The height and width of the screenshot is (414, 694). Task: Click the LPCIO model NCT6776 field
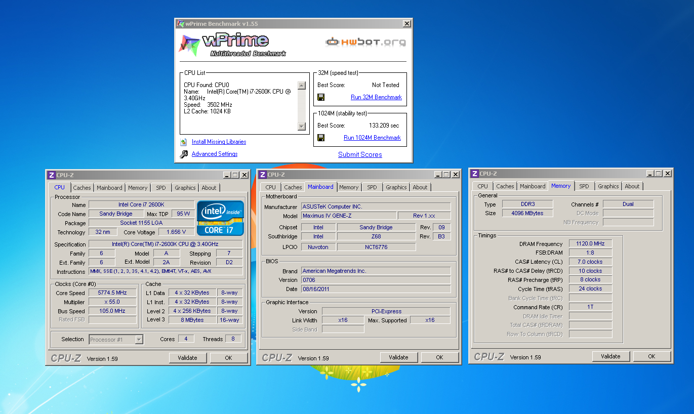[x=376, y=247]
